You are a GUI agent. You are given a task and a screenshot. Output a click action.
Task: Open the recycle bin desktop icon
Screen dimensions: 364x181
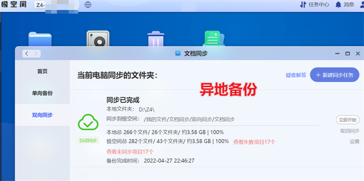[x=156, y=39]
